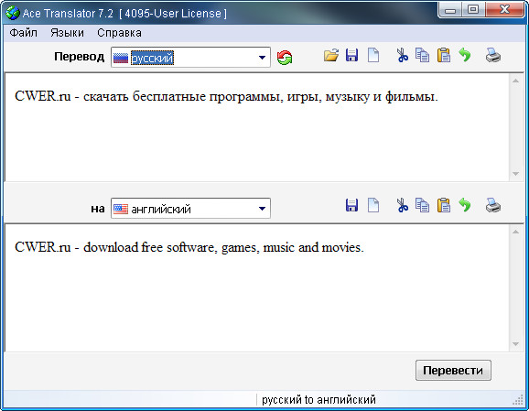Swap languages with the red-green arrows icon
The image size is (529, 411).
(285, 58)
